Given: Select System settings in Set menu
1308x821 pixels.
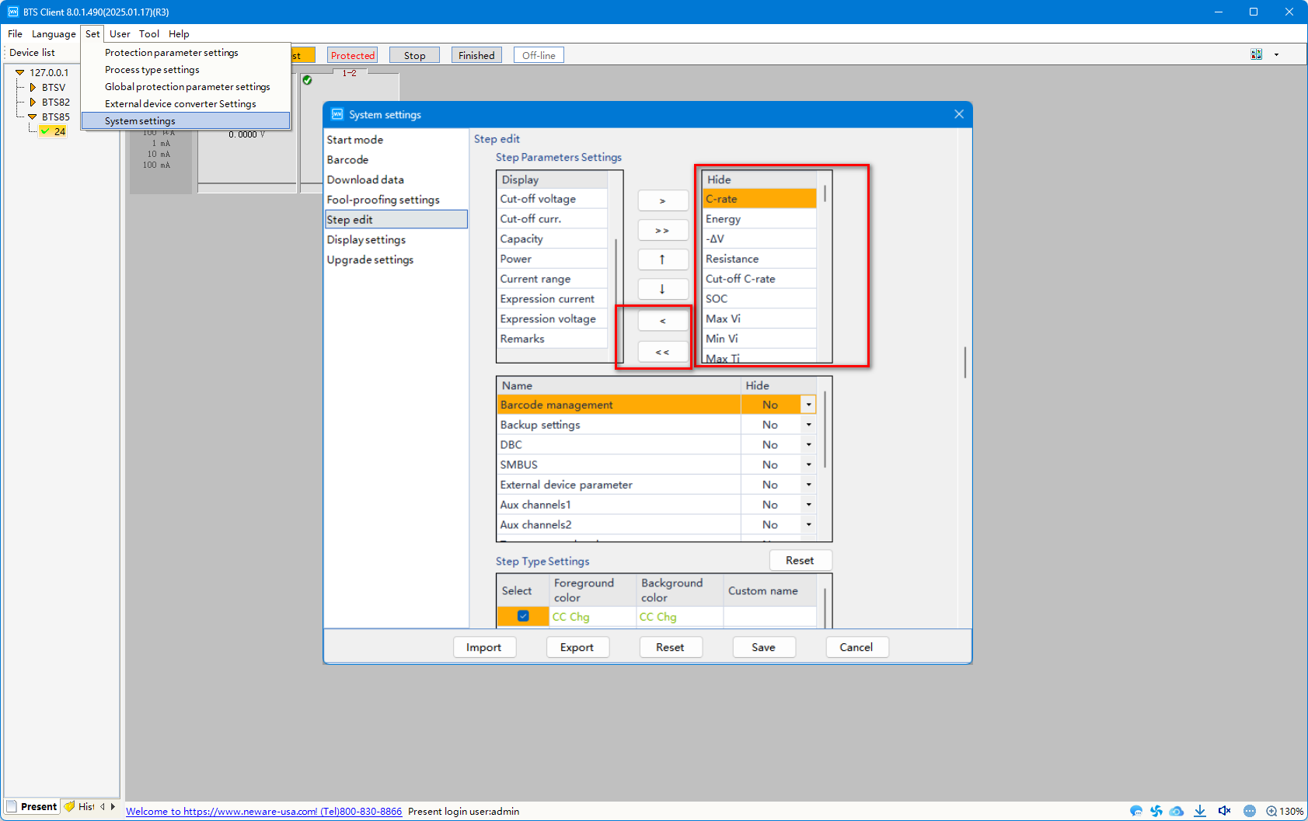Looking at the screenshot, I should coord(187,121).
